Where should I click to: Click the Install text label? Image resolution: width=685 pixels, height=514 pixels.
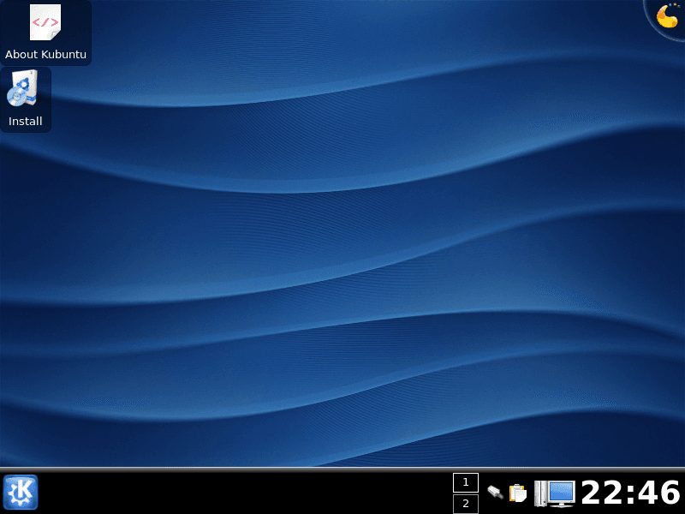pyautogui.click(x=25, y=121)
